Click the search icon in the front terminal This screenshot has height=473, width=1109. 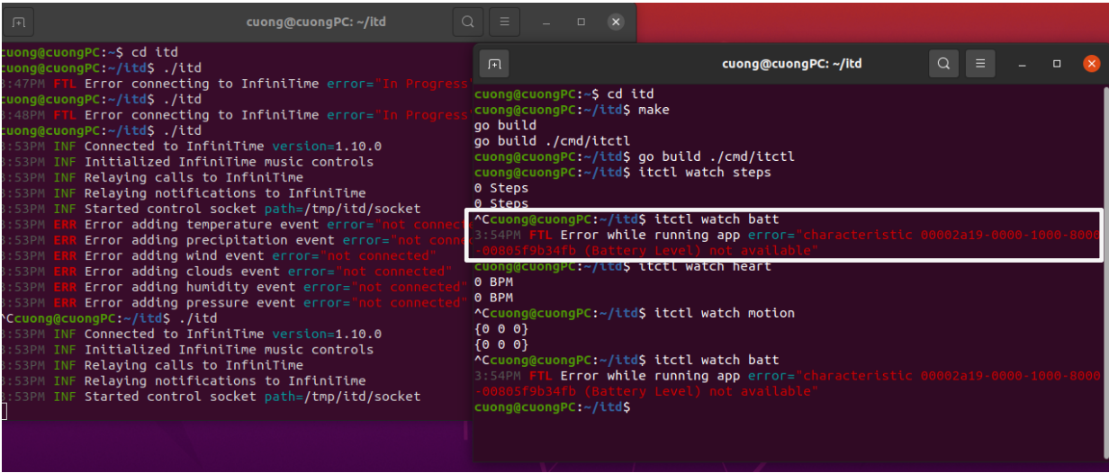[x=942, y=64]
